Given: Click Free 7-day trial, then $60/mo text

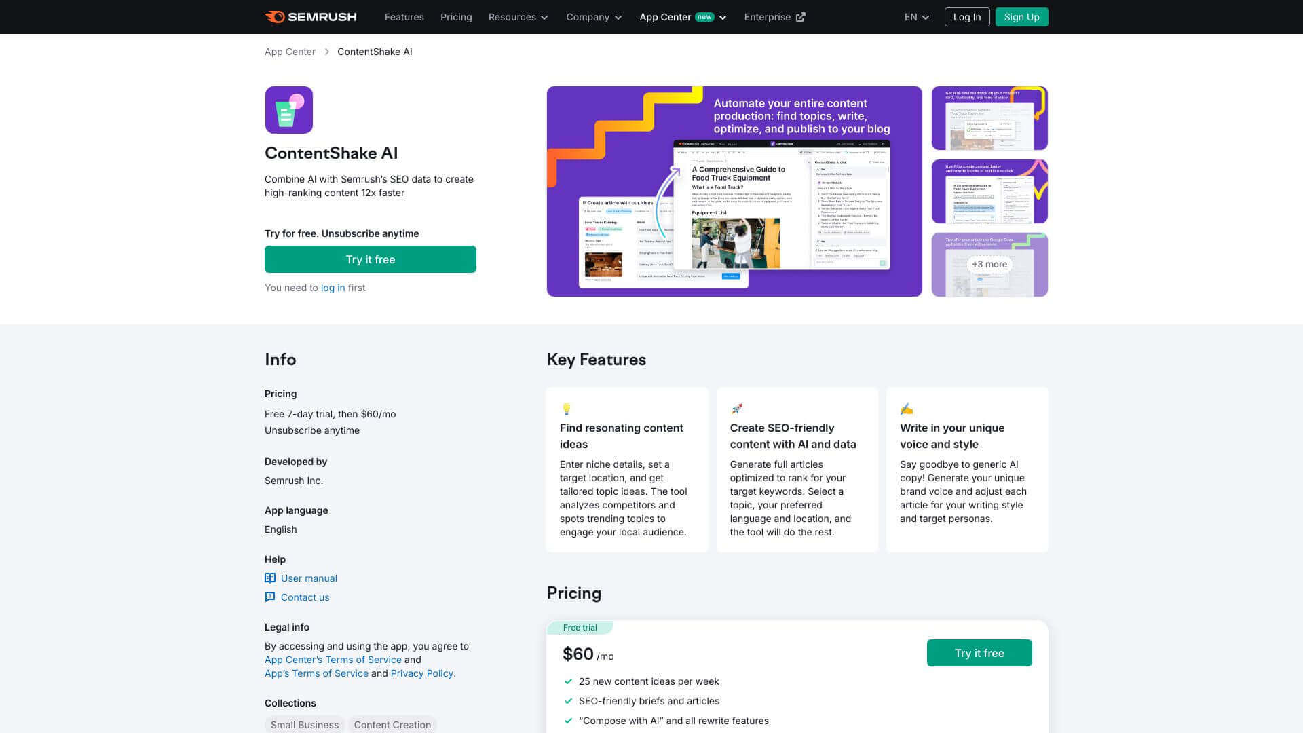Looking at the screenshot, I should 331,414.
